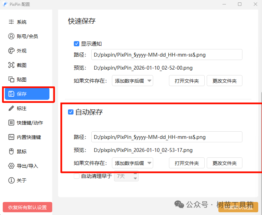
Task: Click the 外观 palette icon
Action: [11, 51]
